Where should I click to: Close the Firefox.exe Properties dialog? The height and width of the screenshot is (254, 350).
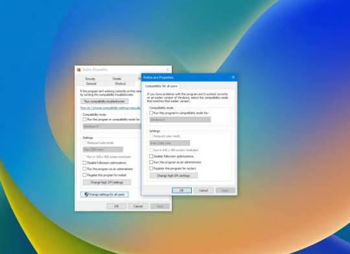point(233,78)
